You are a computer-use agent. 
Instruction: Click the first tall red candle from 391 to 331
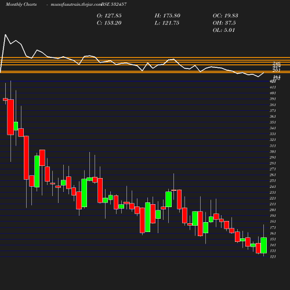click(x=10, y=117)
